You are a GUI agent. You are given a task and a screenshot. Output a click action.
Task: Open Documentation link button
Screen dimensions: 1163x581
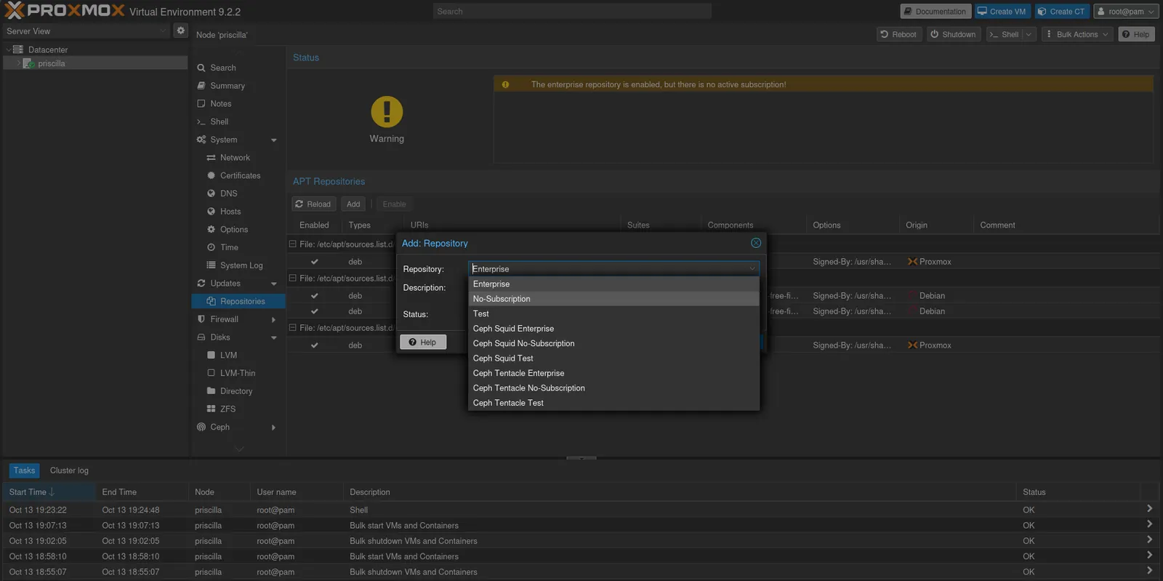[x=935, y=12]
